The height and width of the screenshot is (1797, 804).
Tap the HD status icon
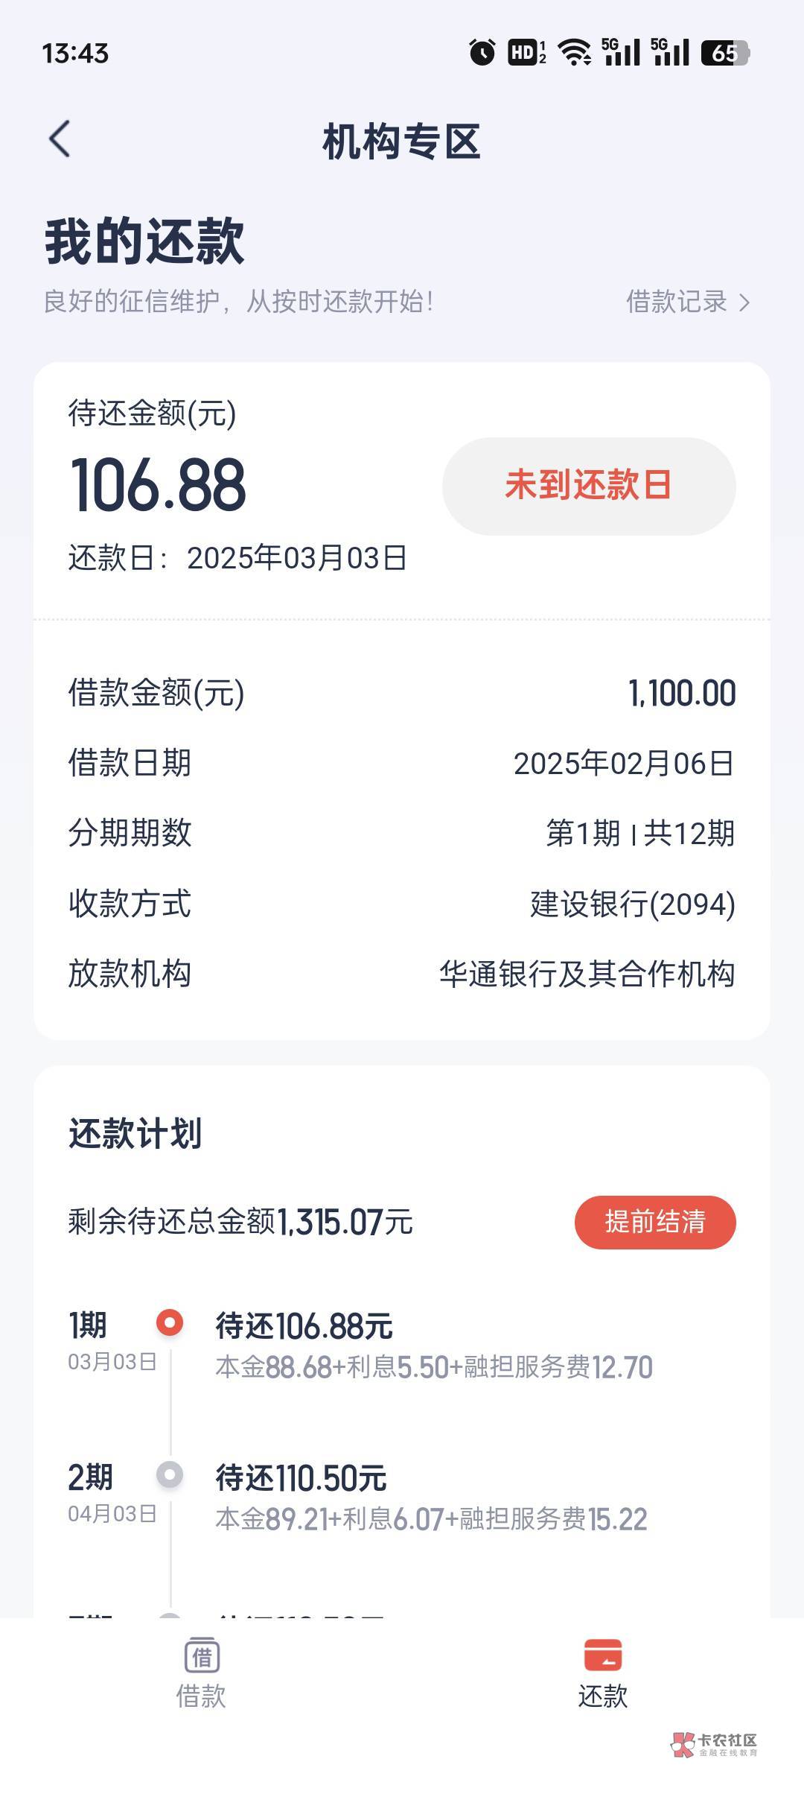click(526, 52)
